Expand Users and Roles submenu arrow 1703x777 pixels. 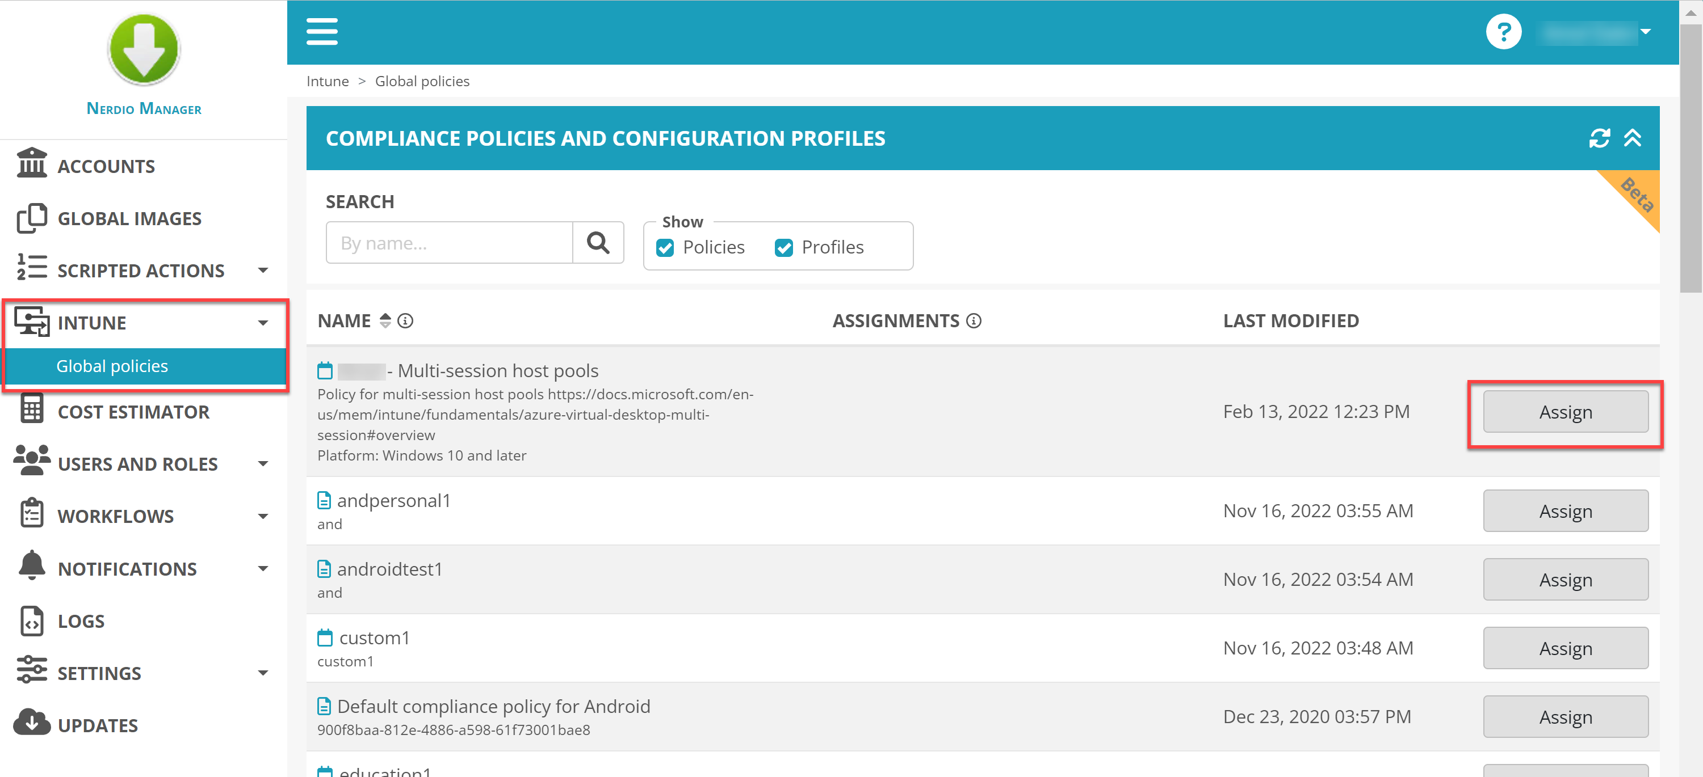263,464
